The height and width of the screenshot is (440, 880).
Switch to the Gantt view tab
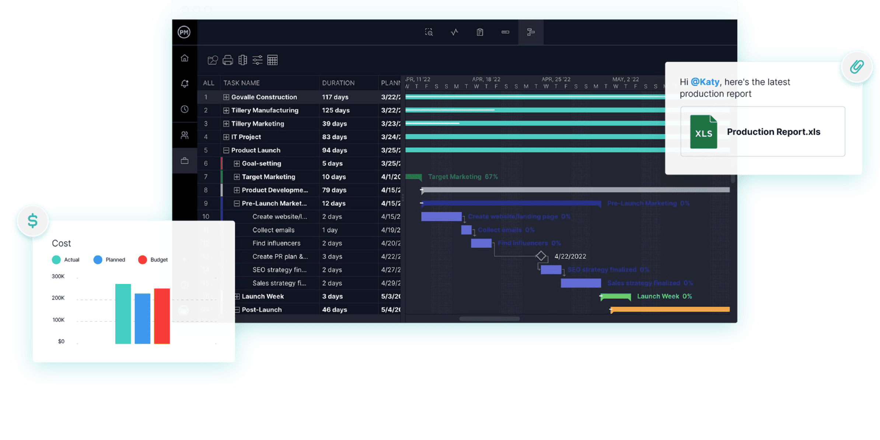point(531,32)
